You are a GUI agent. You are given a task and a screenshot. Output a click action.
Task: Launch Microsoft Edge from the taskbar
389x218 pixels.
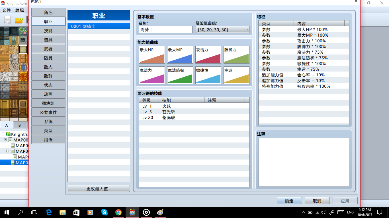pos(49,212)
